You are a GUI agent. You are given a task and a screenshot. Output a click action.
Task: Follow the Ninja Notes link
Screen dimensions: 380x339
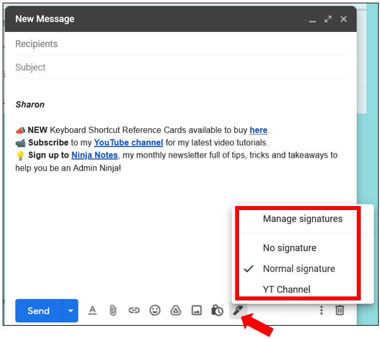coord(94,155)
